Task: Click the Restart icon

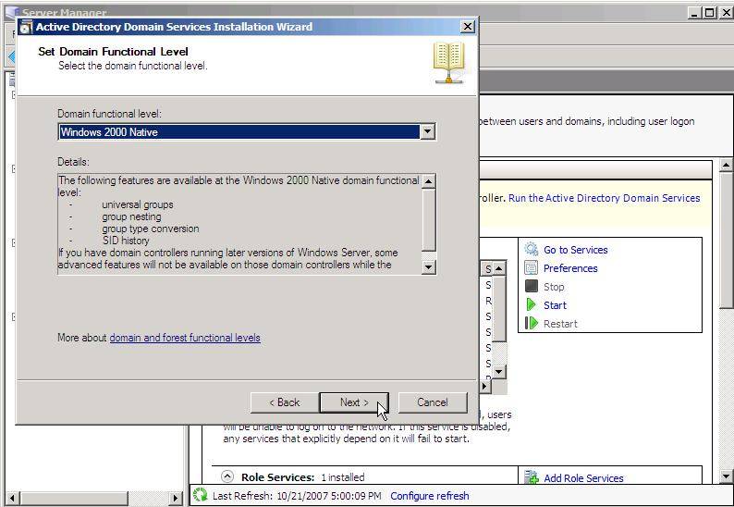Action: pos(532,323)
